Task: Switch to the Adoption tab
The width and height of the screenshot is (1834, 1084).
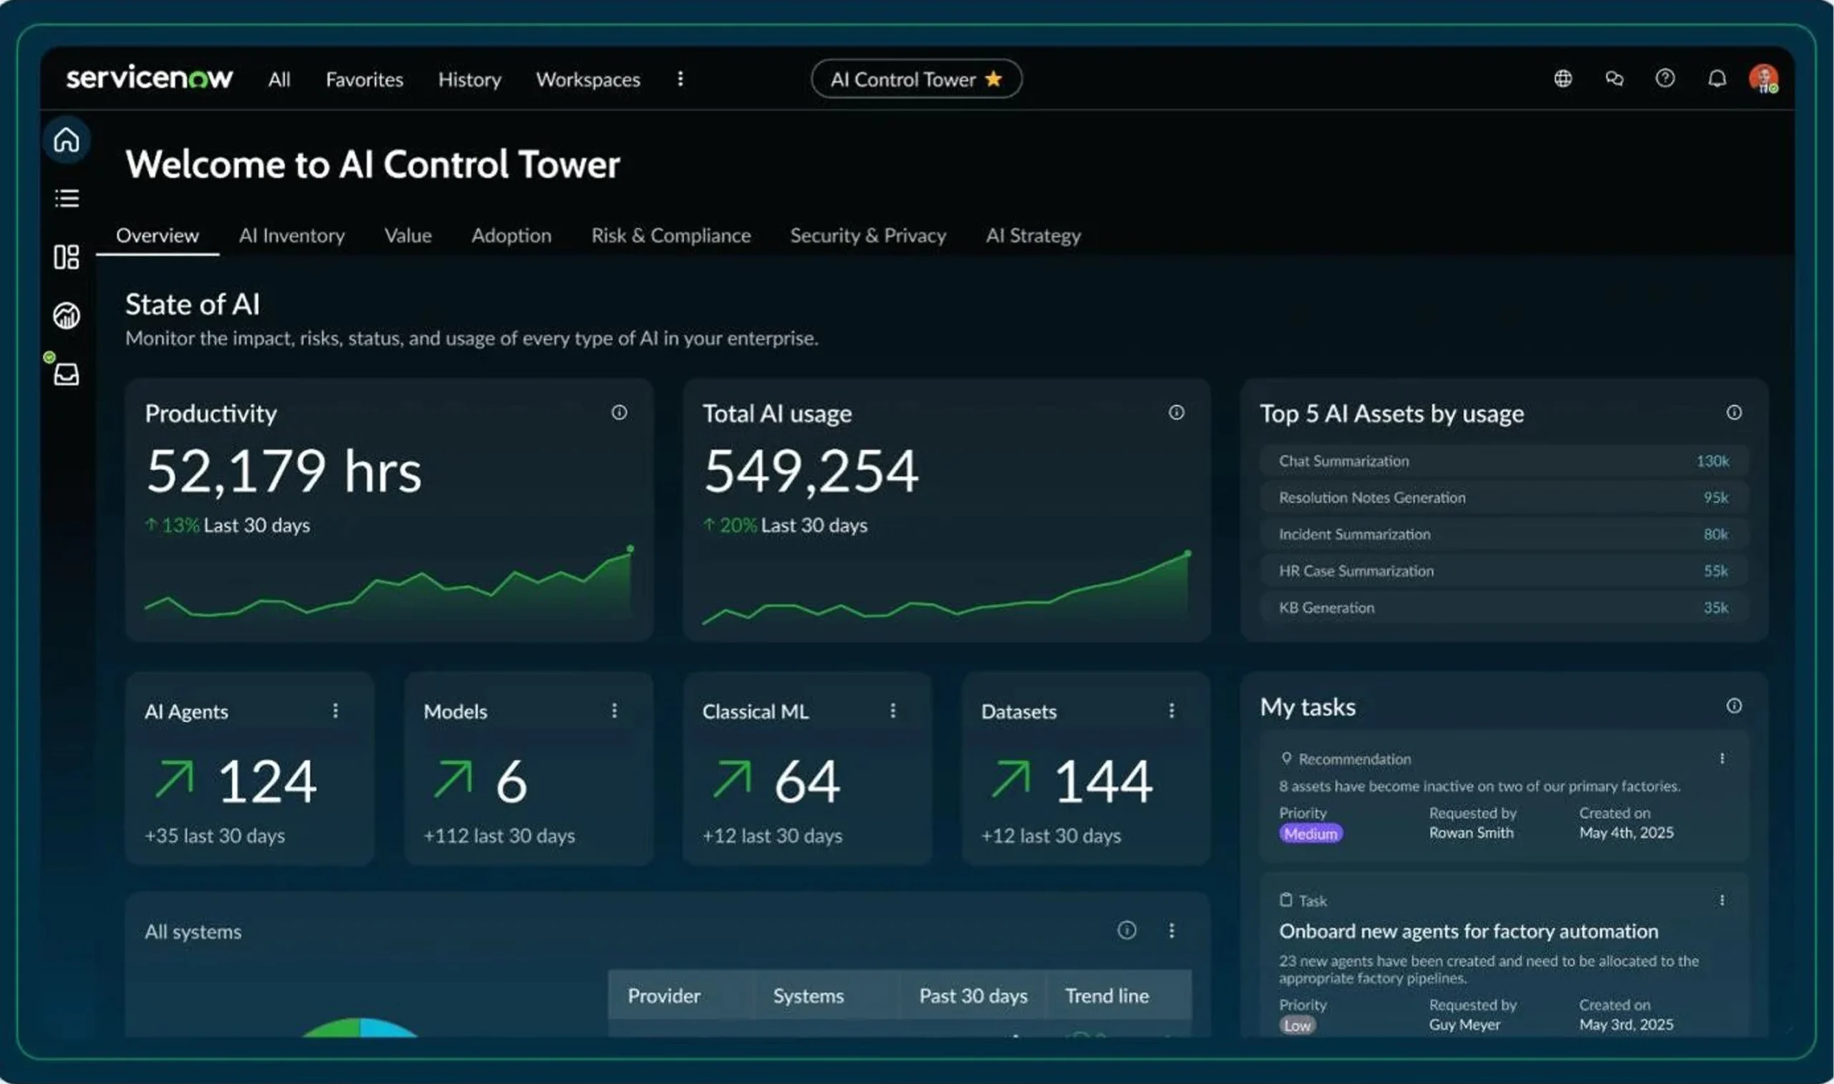Action: [511, 236]
